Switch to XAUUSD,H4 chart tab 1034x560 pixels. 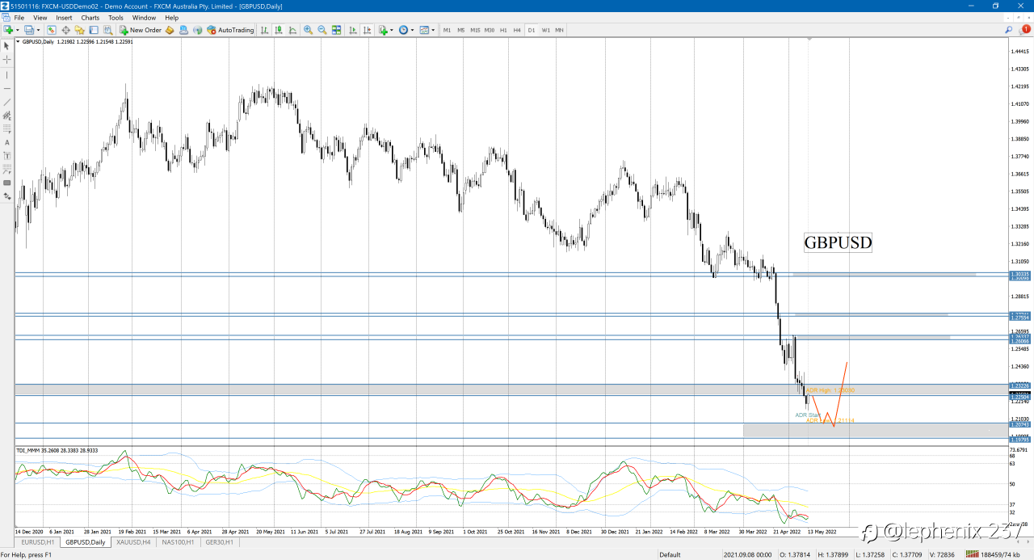136,542
